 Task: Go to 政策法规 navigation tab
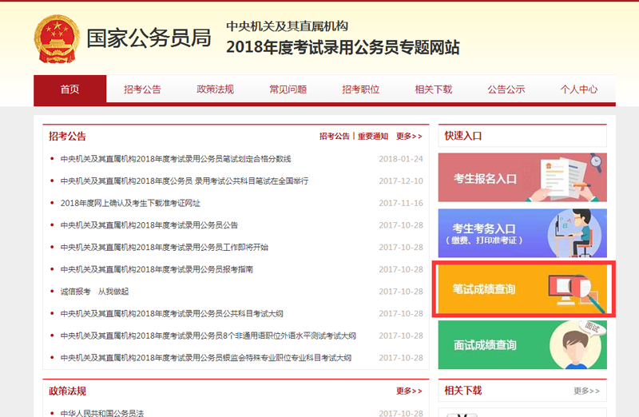coord(215,89)
